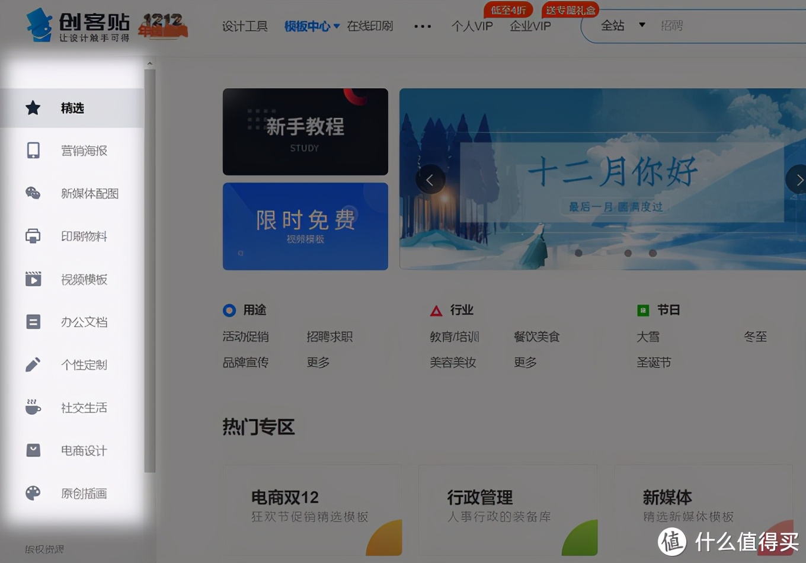Show next banner slide
The height and width of the screenshot is (563, 806).
click(x=798, y=180)
